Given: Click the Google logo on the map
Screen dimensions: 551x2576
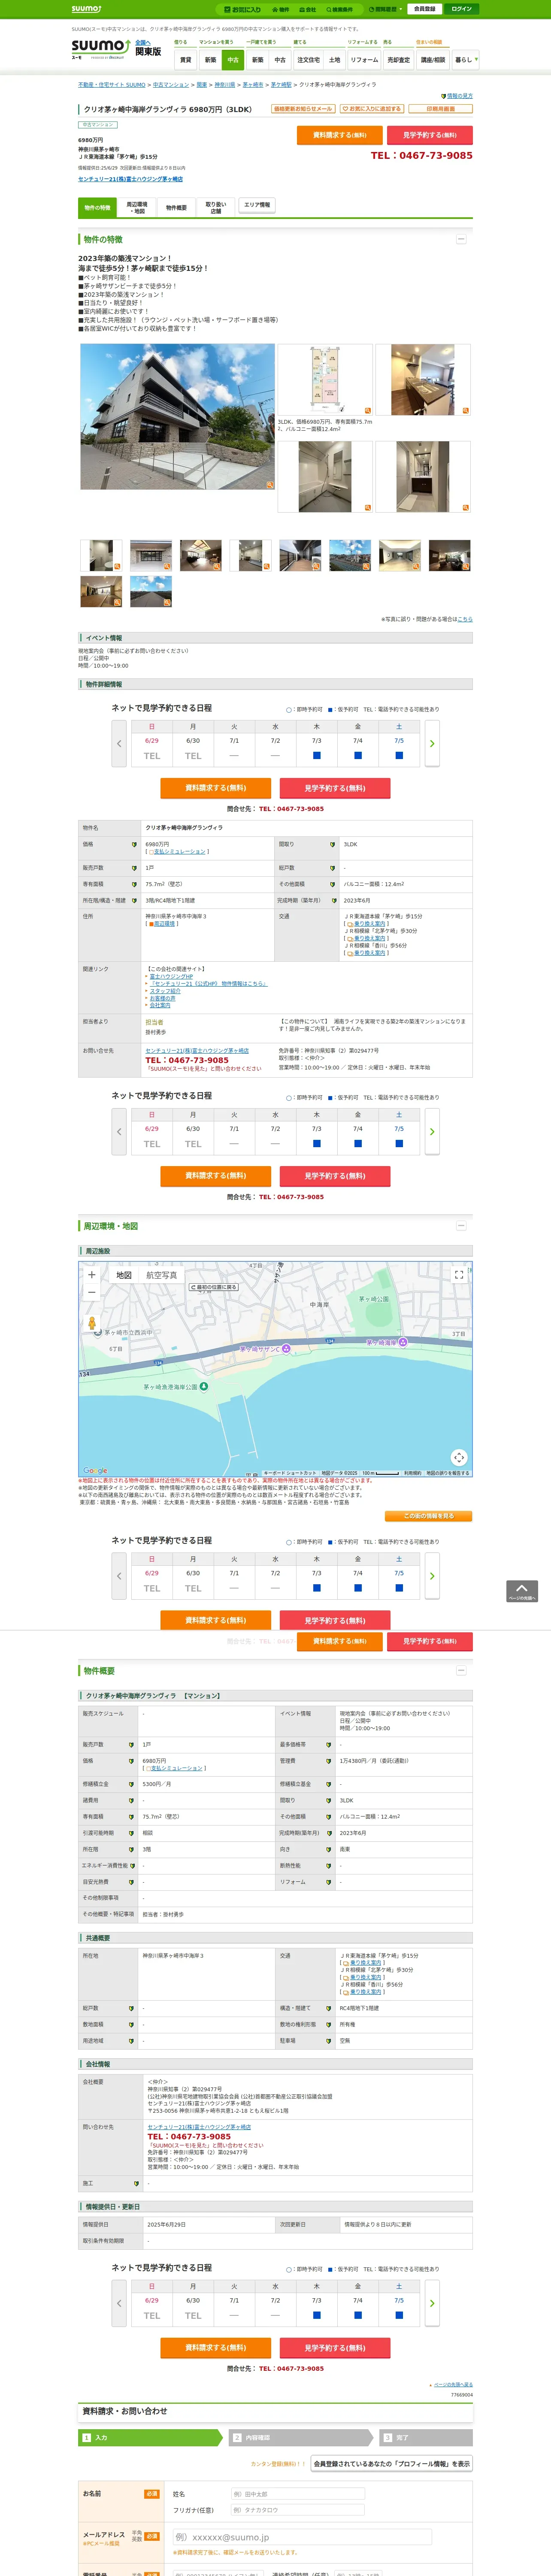Looking at the screenshot, I should (x=95, y=1471).
